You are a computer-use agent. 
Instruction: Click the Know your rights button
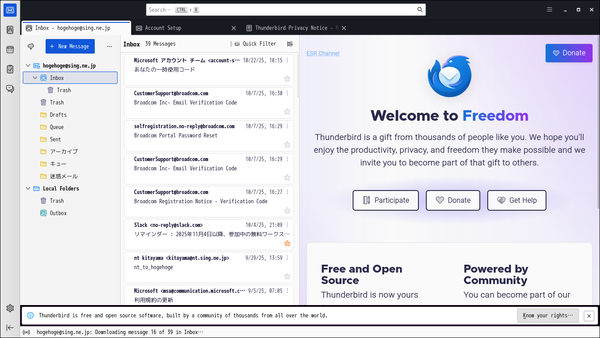click(548, 316)
